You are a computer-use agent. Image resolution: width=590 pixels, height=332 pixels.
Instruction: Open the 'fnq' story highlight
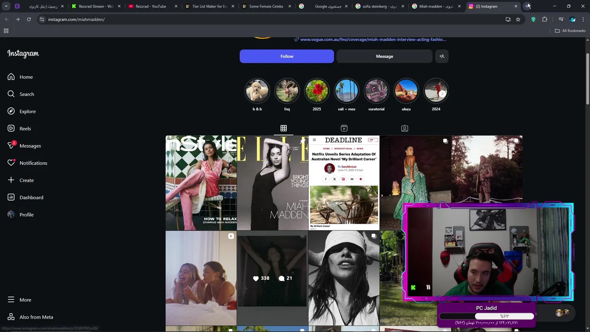tap(287, 91)
